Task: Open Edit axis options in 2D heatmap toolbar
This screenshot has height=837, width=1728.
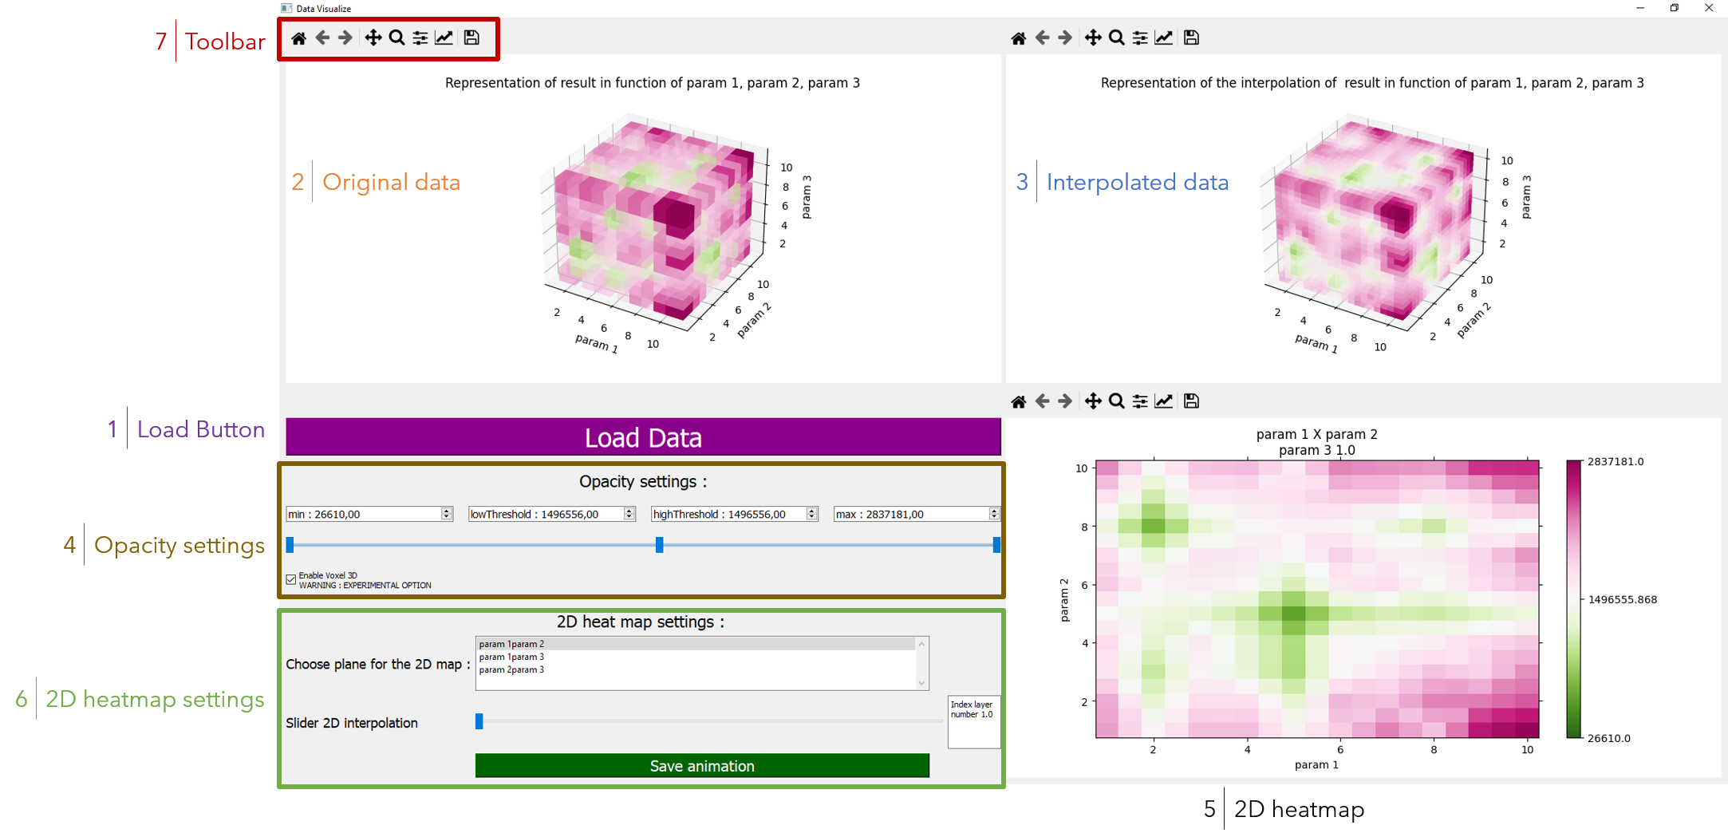Action: pyautogui.click(x=1164, y=401)
